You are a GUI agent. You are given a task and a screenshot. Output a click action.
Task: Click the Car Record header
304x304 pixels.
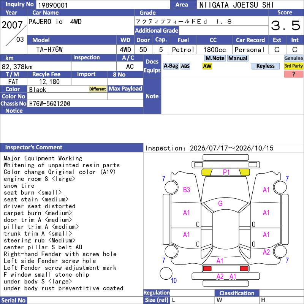tap(250, 40)
